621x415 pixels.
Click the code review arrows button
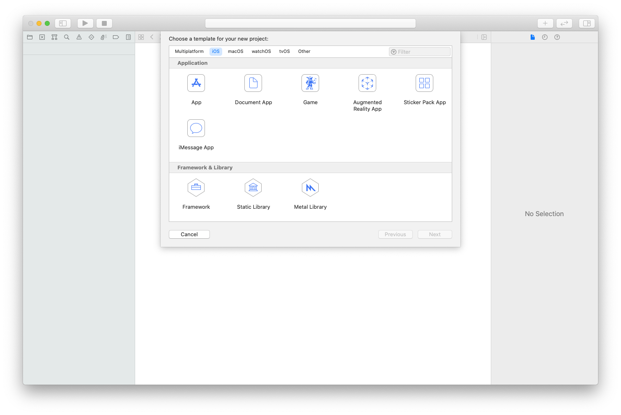[x=564, y=23]
